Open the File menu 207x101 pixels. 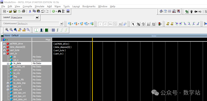[3, 6]
